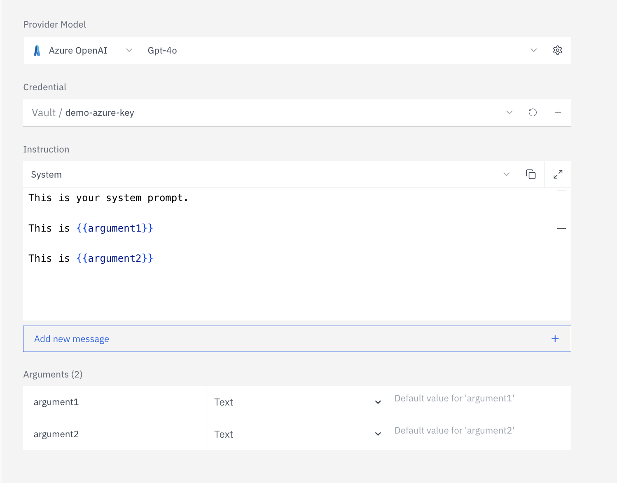Open the Azure OpenAI provider dropdown

tap(129, 50)
